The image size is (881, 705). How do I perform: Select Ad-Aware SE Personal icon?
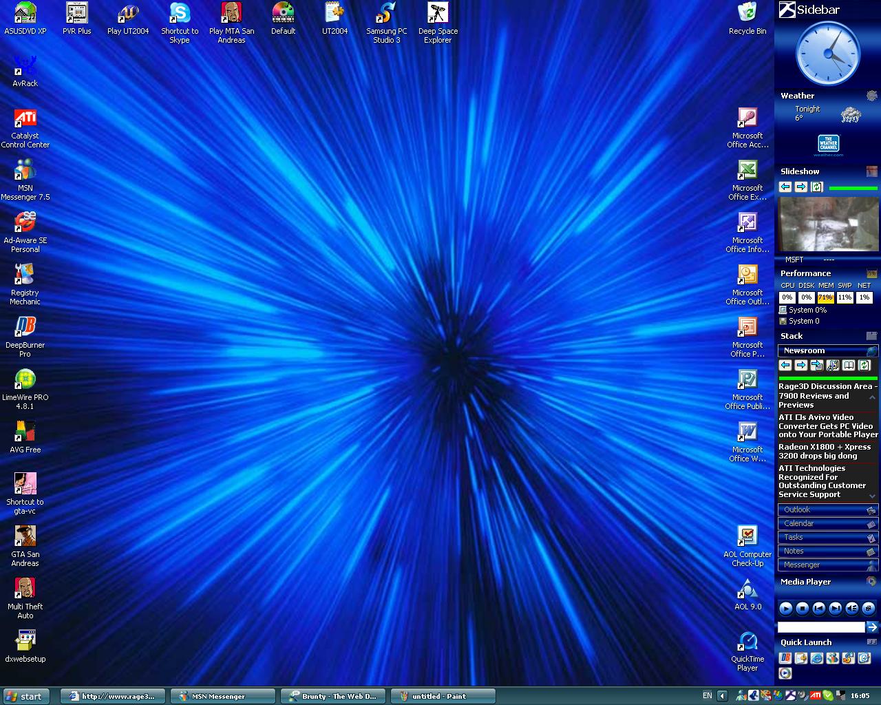tap(25, 233)
